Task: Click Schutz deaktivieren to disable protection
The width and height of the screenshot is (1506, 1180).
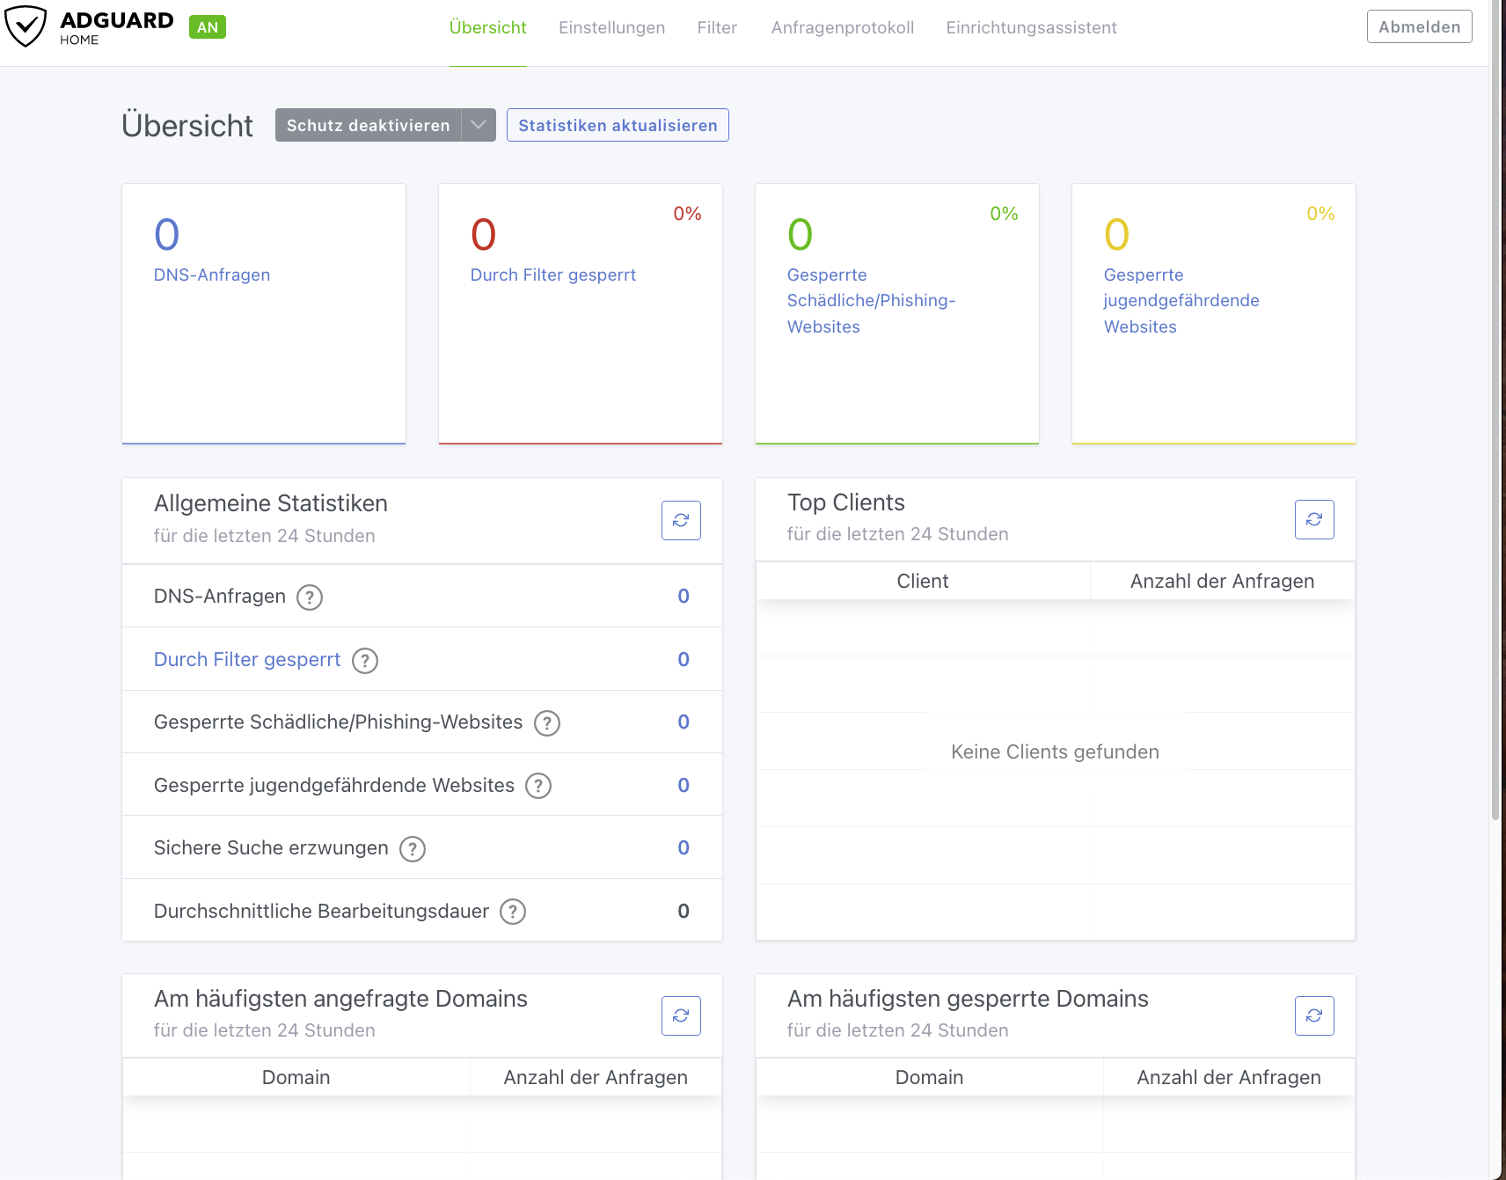Action: tap(368, 125)
